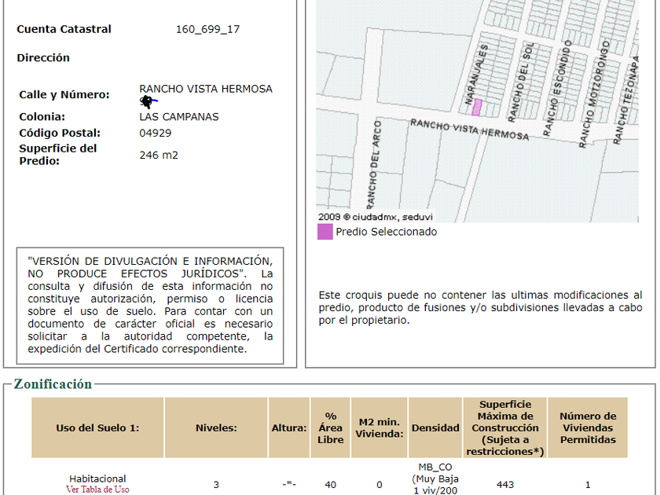Image resolution: width=660 pixels, height=495 pixels.
Task: Click the % Área Libre column header
Action: (x=331, y=427)
